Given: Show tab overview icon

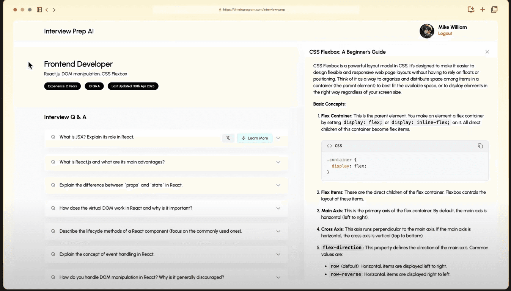Looking at the screenshot, I should [x=494, y=9].
